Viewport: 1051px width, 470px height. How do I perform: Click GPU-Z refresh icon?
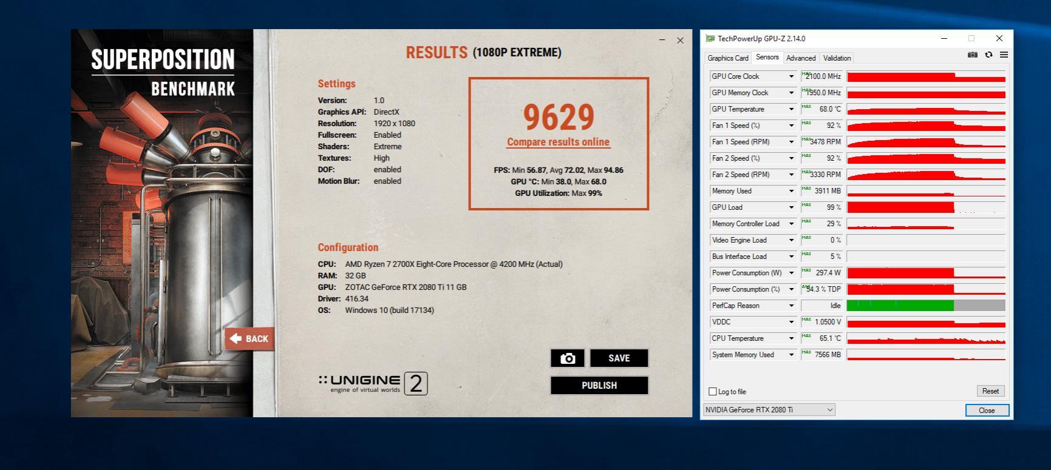[x=988, y=55]
